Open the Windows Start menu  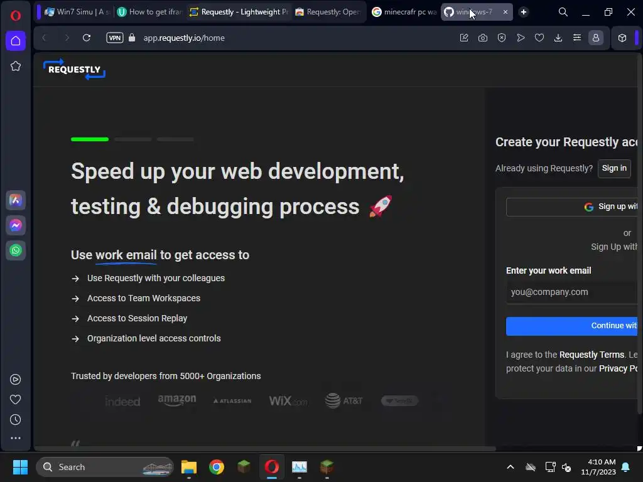click(20, 467)
